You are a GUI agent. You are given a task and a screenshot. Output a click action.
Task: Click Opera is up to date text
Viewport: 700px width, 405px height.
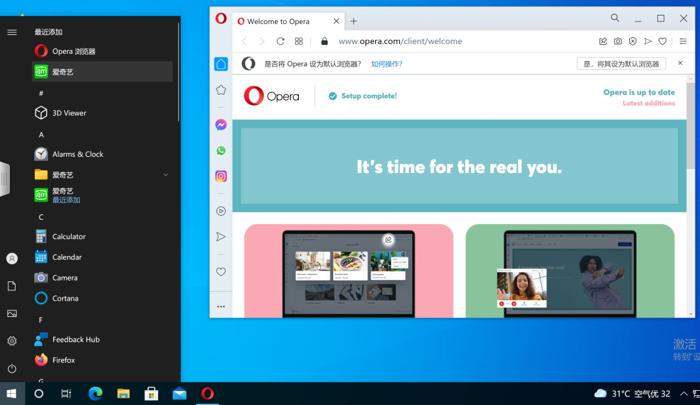point(639,92)
